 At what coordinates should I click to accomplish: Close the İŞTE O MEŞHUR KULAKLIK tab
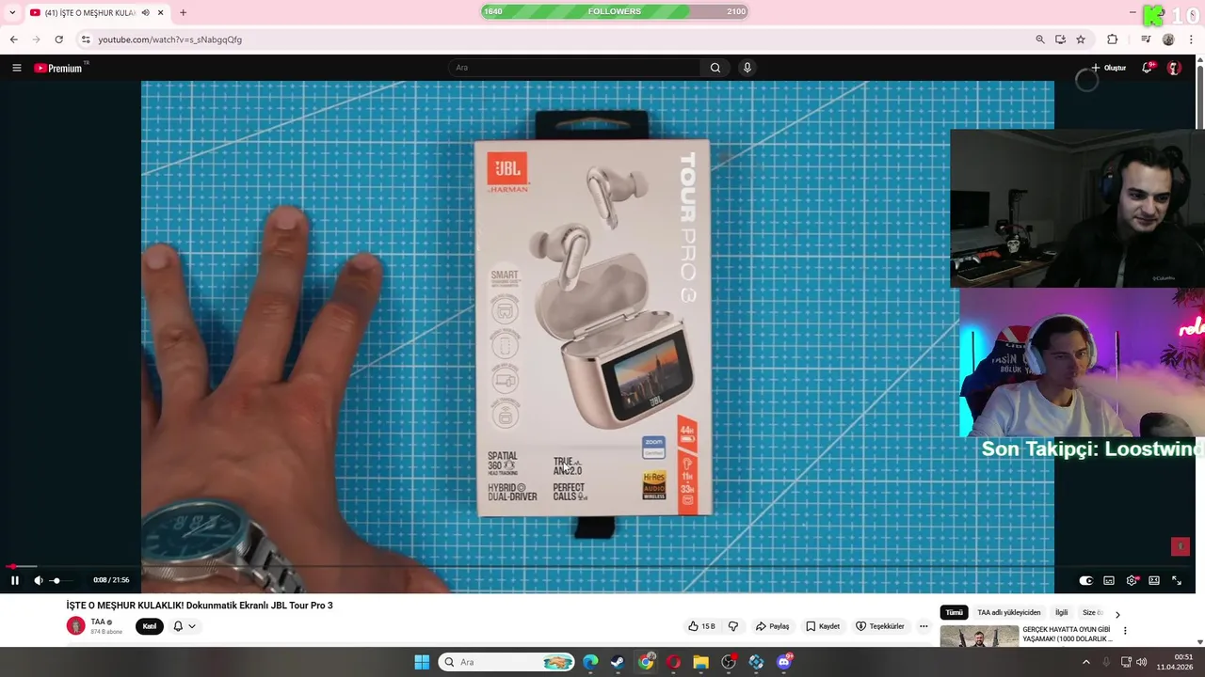pos(161,12)
